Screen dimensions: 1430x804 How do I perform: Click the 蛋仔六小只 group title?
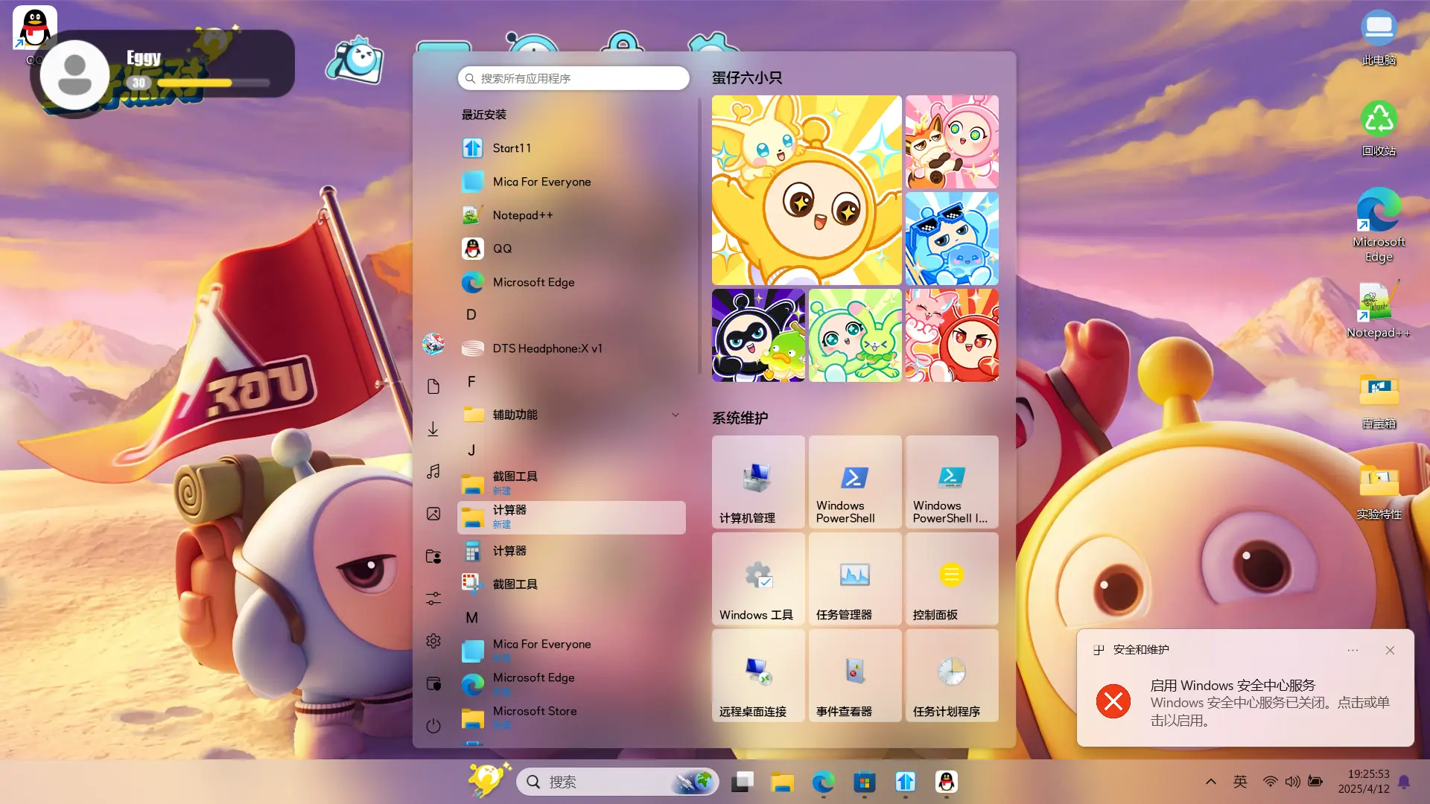747,77
